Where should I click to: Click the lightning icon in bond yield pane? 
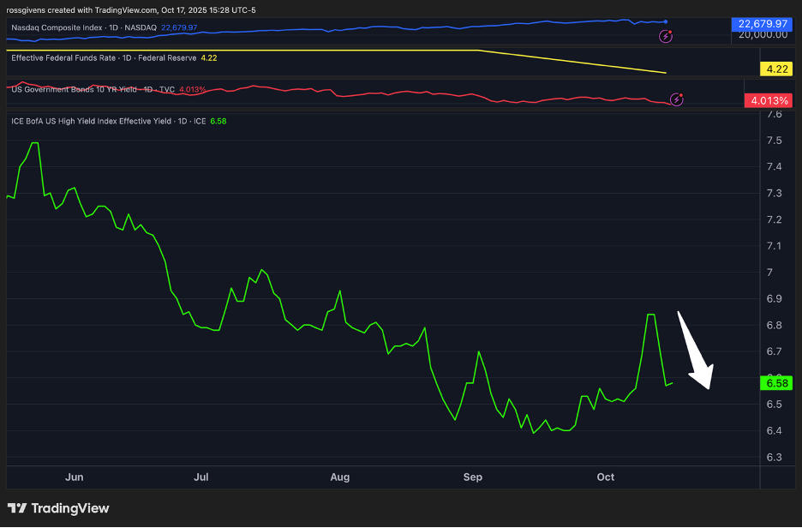coord(678,99)
